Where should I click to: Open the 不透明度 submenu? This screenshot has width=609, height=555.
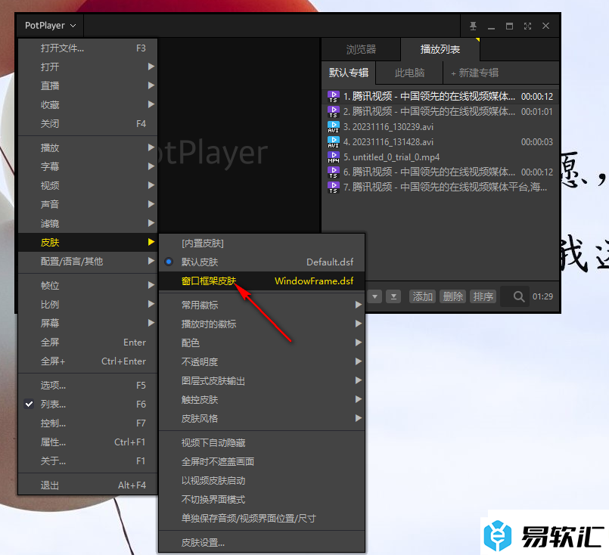(262, 361)
